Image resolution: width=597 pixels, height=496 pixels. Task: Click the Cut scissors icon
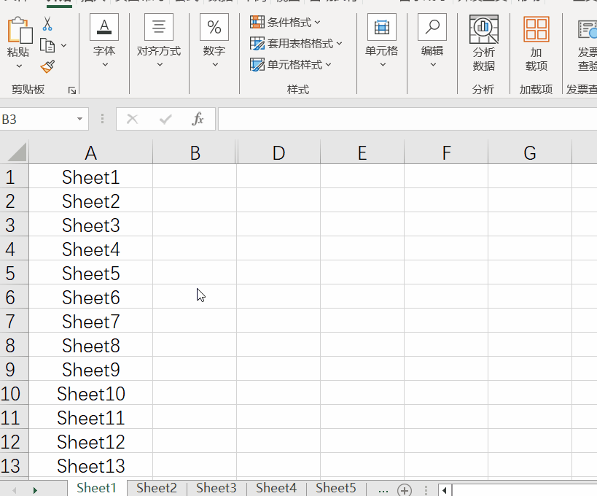tap(47, 23)
